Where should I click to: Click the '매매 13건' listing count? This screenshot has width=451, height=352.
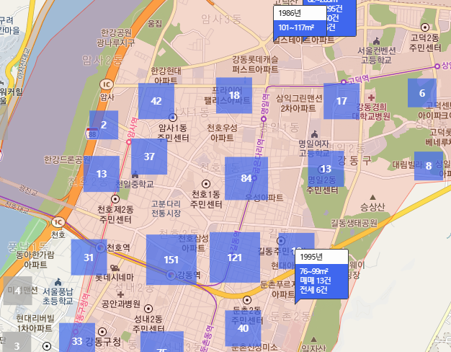[x=316, y=281]
